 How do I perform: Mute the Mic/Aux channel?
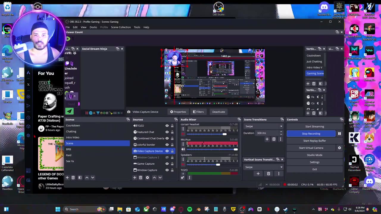click(x=183, y=149)
